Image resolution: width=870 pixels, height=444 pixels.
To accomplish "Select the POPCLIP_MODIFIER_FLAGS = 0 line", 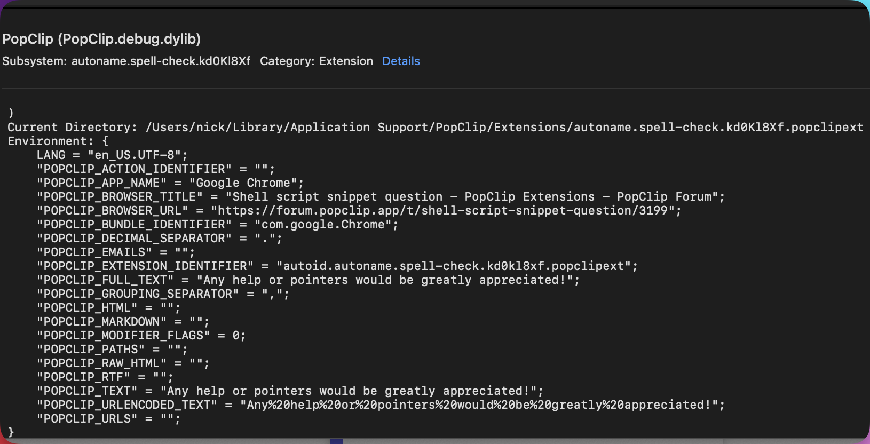I will [141, 335].
